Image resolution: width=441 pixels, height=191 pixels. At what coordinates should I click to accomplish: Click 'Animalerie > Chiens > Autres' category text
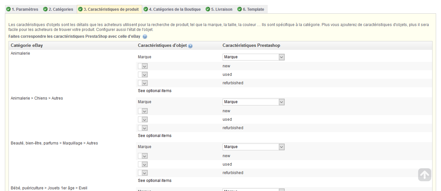(x=37, y=98)
